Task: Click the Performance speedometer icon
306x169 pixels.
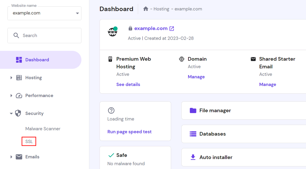Action: click(x=19, y=96)
